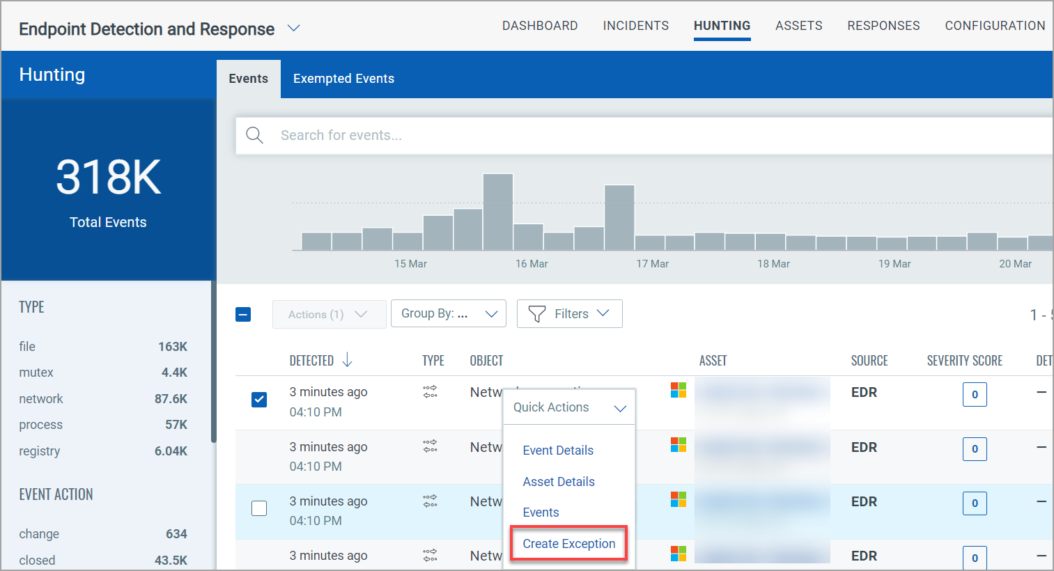Check the highlighted third row checkbox
This screenshot has height=571, width=1054.
click(259, 508)
